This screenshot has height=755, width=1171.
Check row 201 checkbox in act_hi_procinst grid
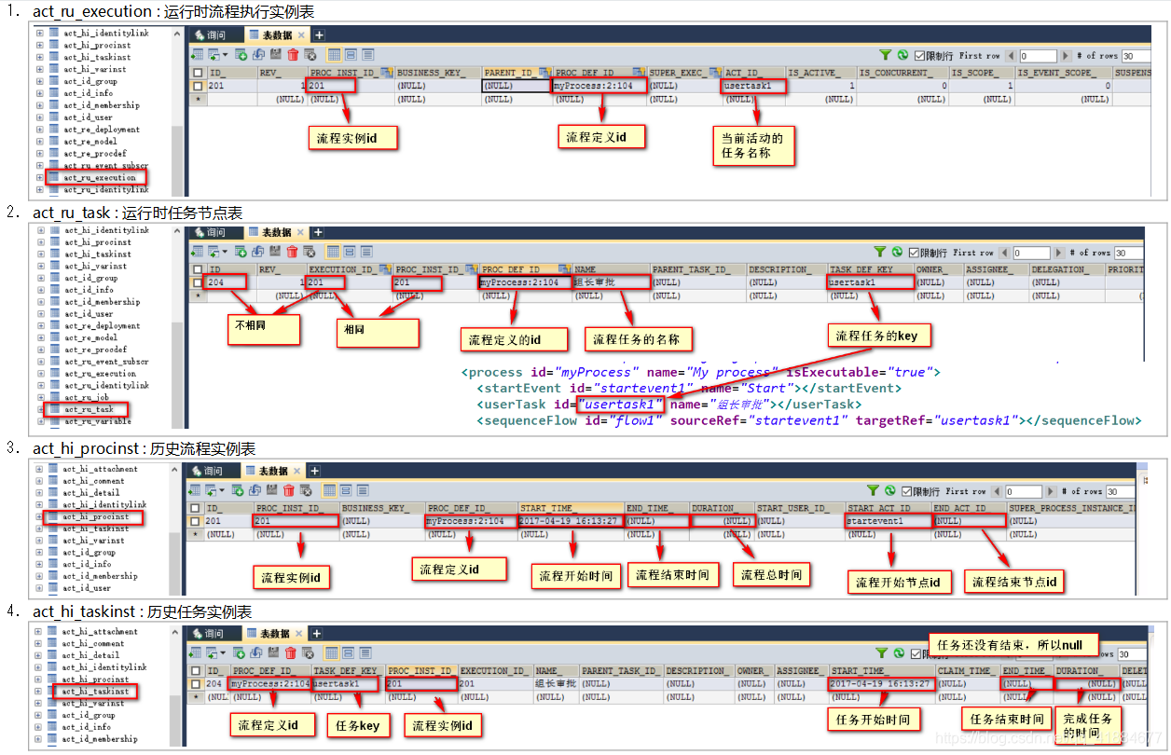[x=196, y=521]
